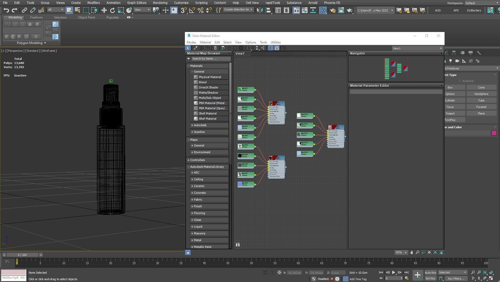
Task: Open Slate Utilities menu
Action: [276, 42]
